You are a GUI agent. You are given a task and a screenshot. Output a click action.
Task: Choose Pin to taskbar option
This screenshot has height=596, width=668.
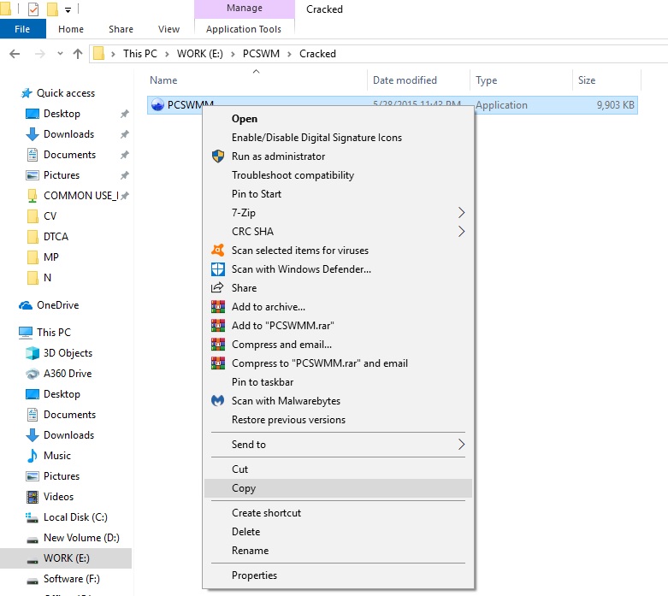[x=338, y=381]
